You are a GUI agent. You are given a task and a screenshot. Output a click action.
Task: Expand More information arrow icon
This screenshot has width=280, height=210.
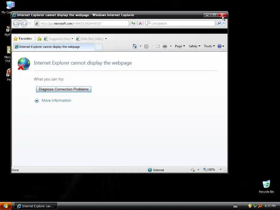pyautogui.click(x=37, y=101)
